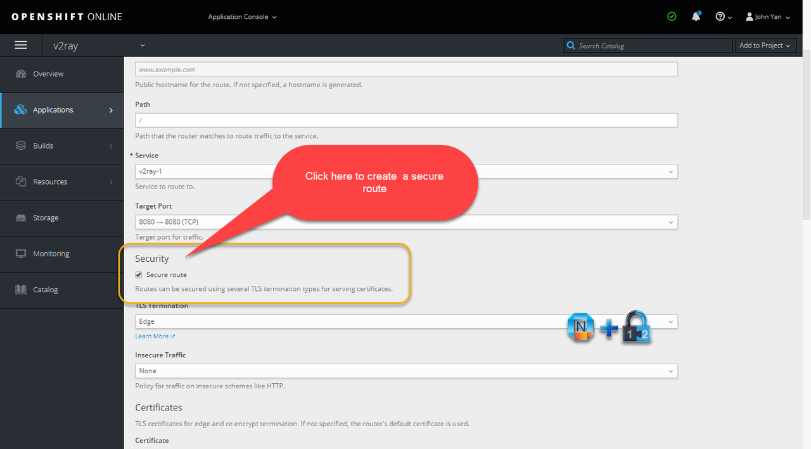Open the Application Console dropdown

243,17
